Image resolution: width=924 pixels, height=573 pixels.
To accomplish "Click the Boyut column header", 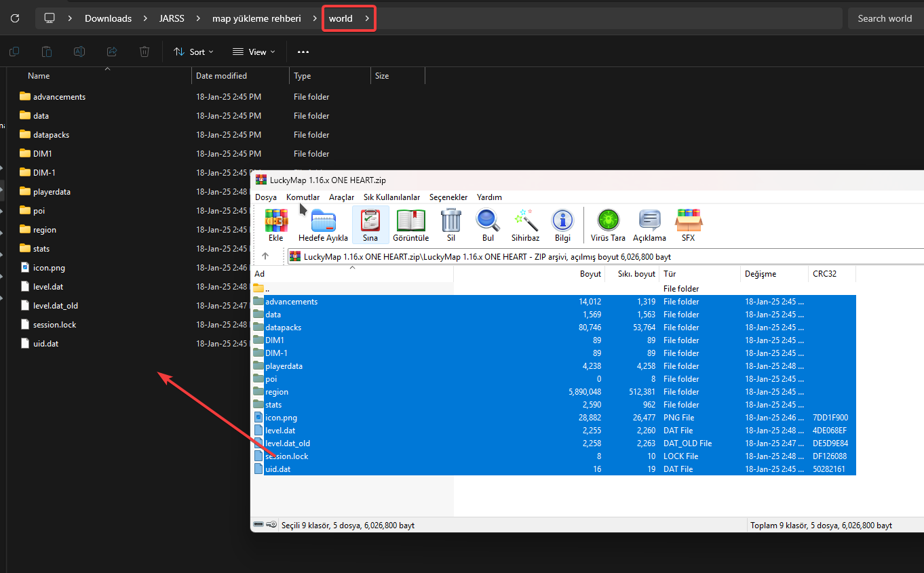I will [590, 274].
